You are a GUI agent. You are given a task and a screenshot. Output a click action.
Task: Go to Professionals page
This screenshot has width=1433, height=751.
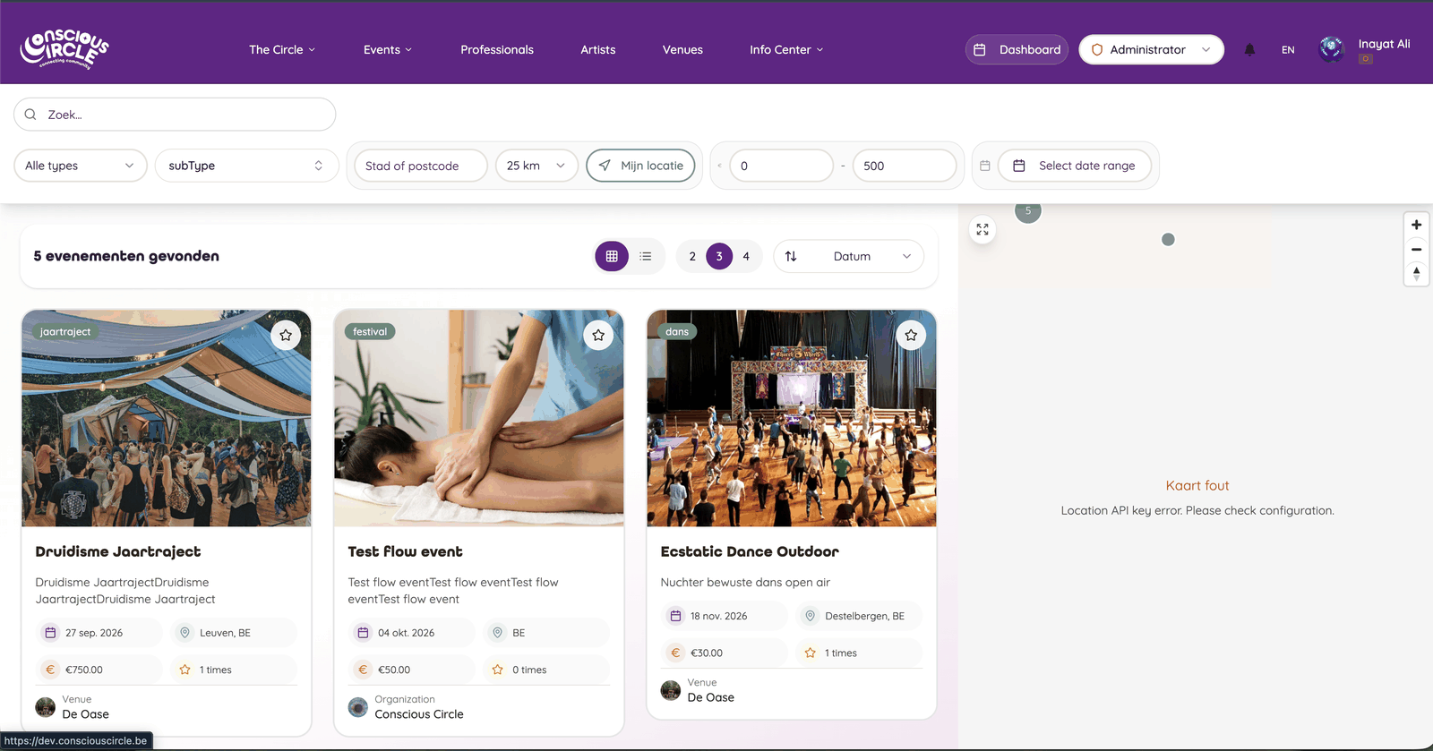497,50
